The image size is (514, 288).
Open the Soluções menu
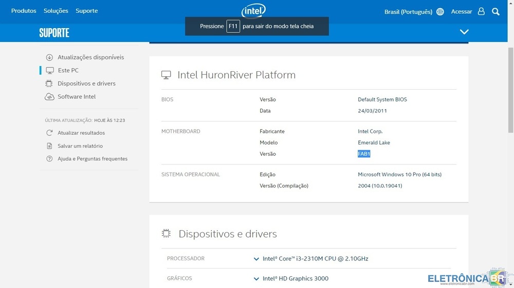pos(56,11)
